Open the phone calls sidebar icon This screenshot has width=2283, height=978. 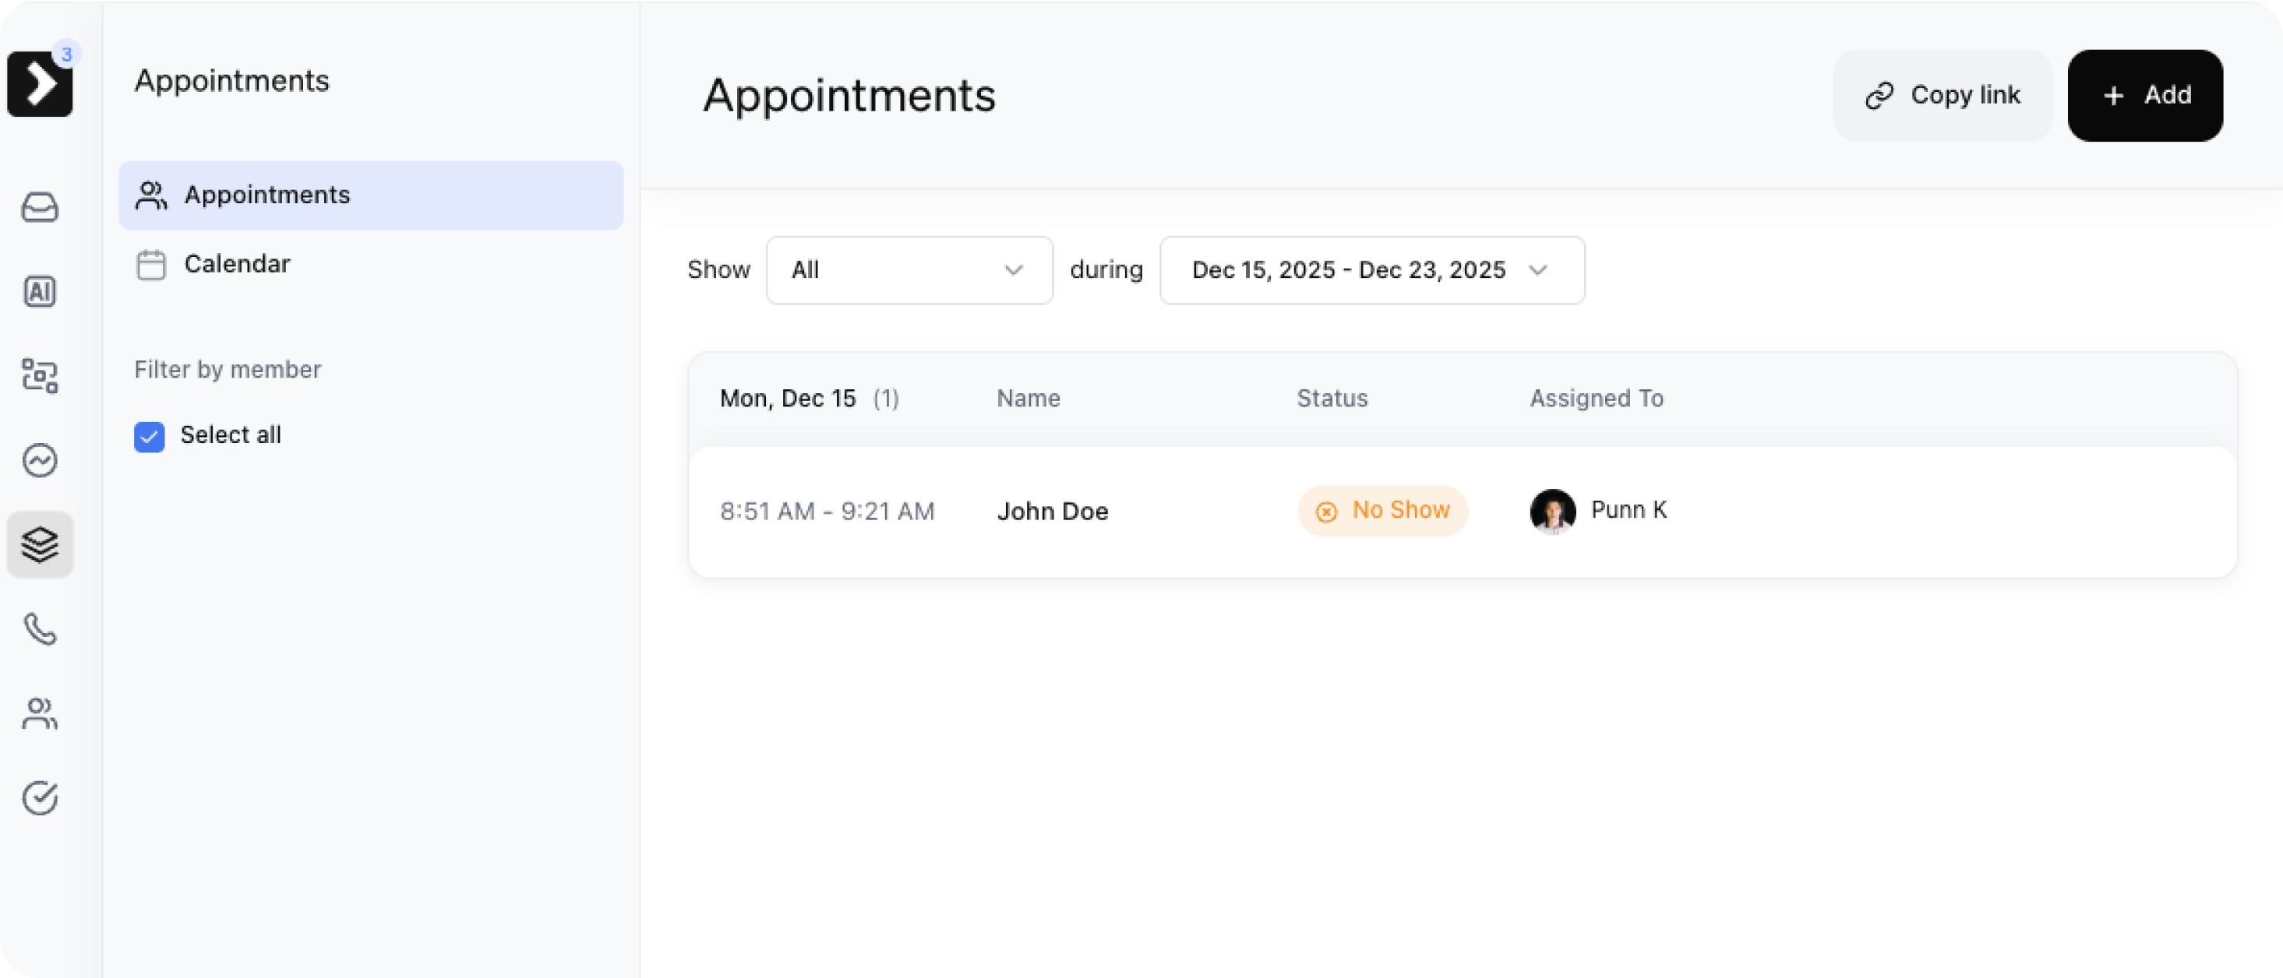click(x=40, y=629)
